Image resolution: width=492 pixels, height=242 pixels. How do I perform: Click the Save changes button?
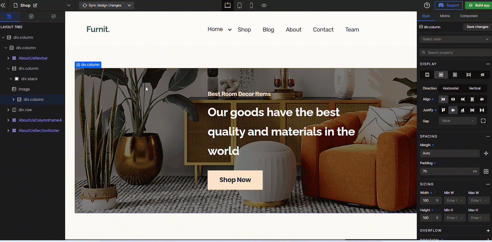[477, 27]
